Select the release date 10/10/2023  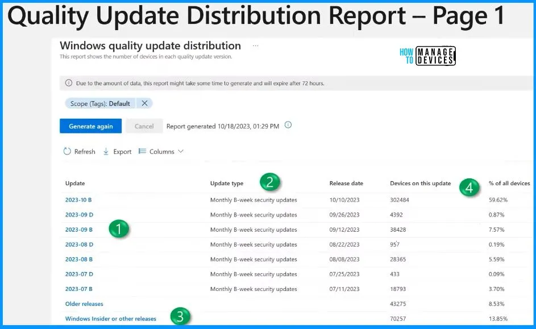tap(344, 200)
